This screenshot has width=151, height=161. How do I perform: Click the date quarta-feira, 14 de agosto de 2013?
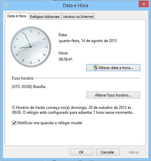(x=88, y=41)
